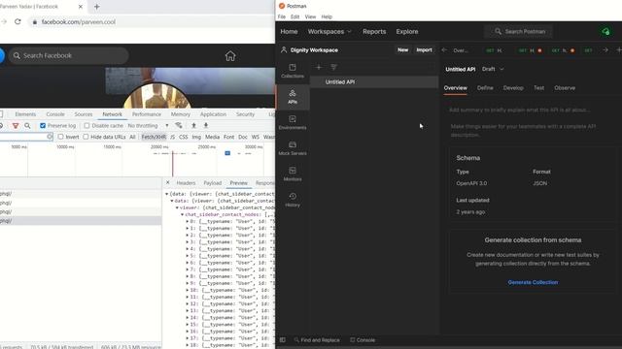Click the plus icon to create new API
The image size is (622, 349).
(319, 67)
